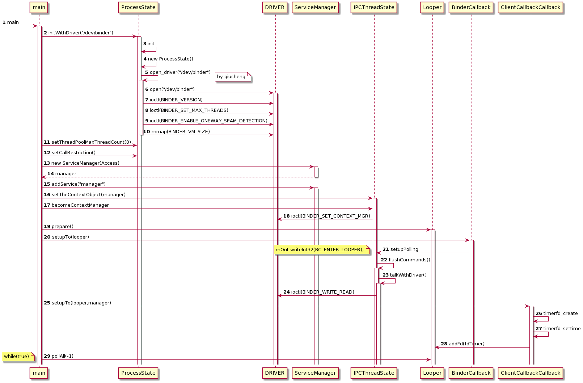Click the "new ServiceManager(Access)" message

click(x=85, y=163)
